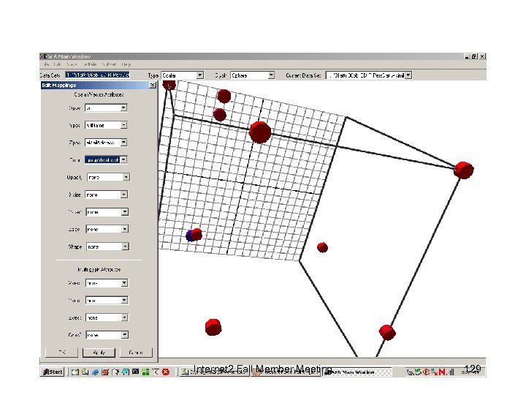This screenshot has height=395, width=526.
Task: Open the Zpos attribute dropdown
Action: coord(106,143)
